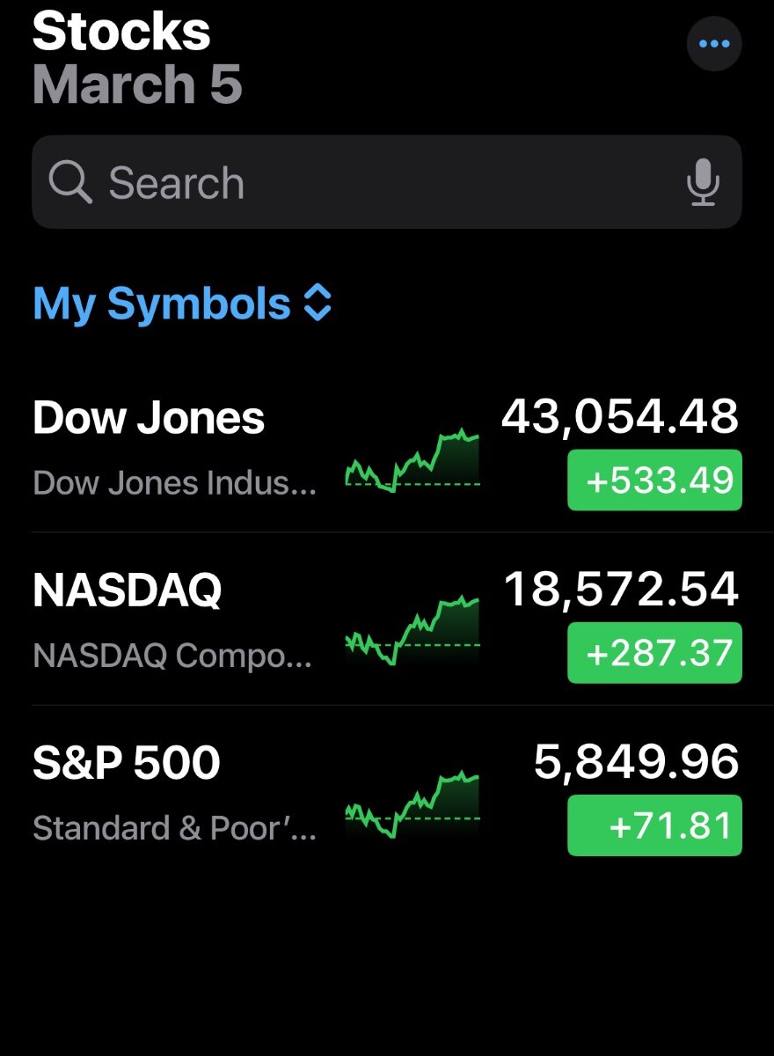Viewport: 774px width, 1056px height.
Task: Tap the search magnifying glass icon
Action: tap(70, 183)
